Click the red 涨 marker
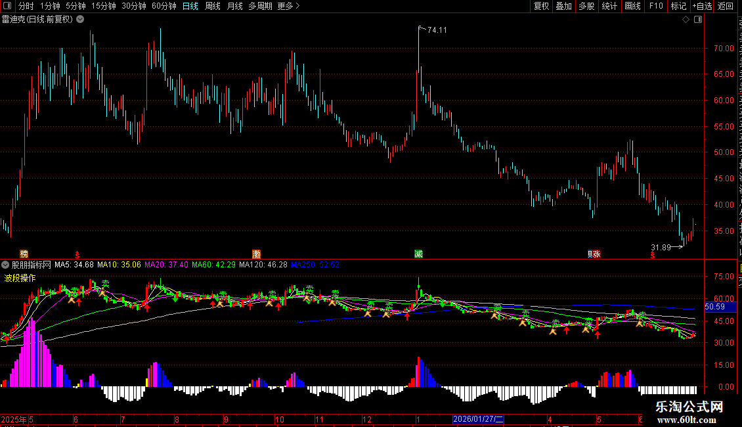Screen dimensions: 742x427 point(597,254)
